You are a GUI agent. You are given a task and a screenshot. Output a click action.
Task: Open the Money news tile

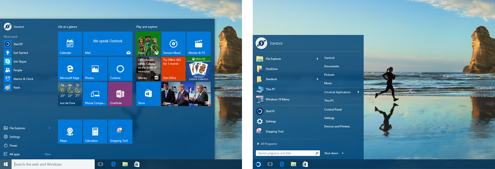148,69
